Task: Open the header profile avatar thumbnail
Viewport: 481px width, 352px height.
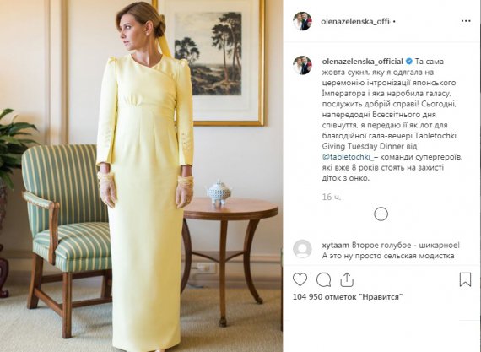Action: pos(302,21)
